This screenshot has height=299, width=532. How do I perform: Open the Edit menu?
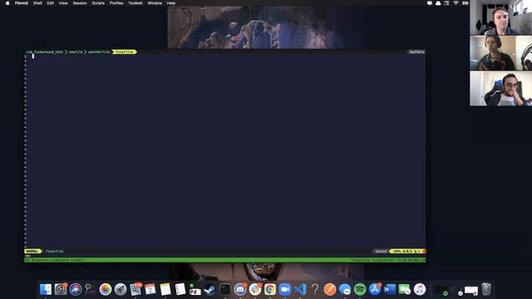click(51, 3)
